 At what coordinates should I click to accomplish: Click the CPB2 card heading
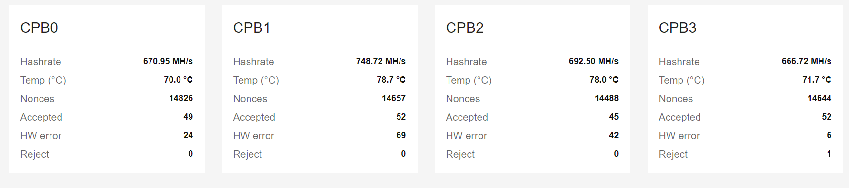click(x=465, y=28)
